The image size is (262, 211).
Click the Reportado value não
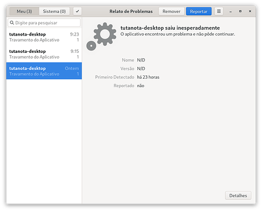(x=141, y=86)
